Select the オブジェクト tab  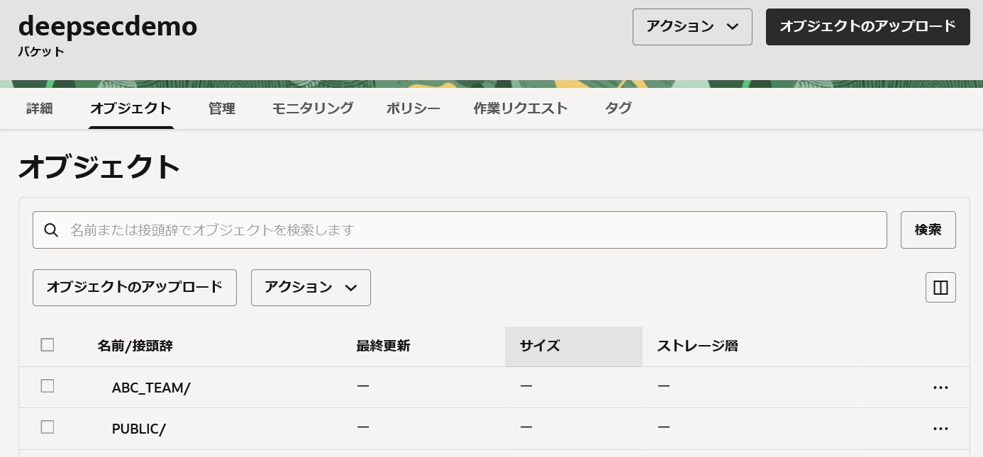click(131, 108)
